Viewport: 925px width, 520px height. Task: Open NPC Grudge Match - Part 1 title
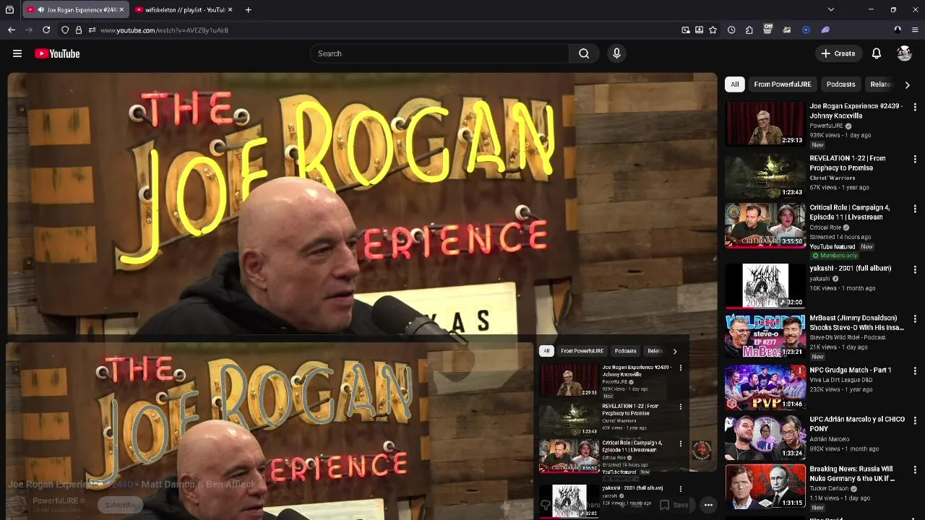[x=851, y=370]
